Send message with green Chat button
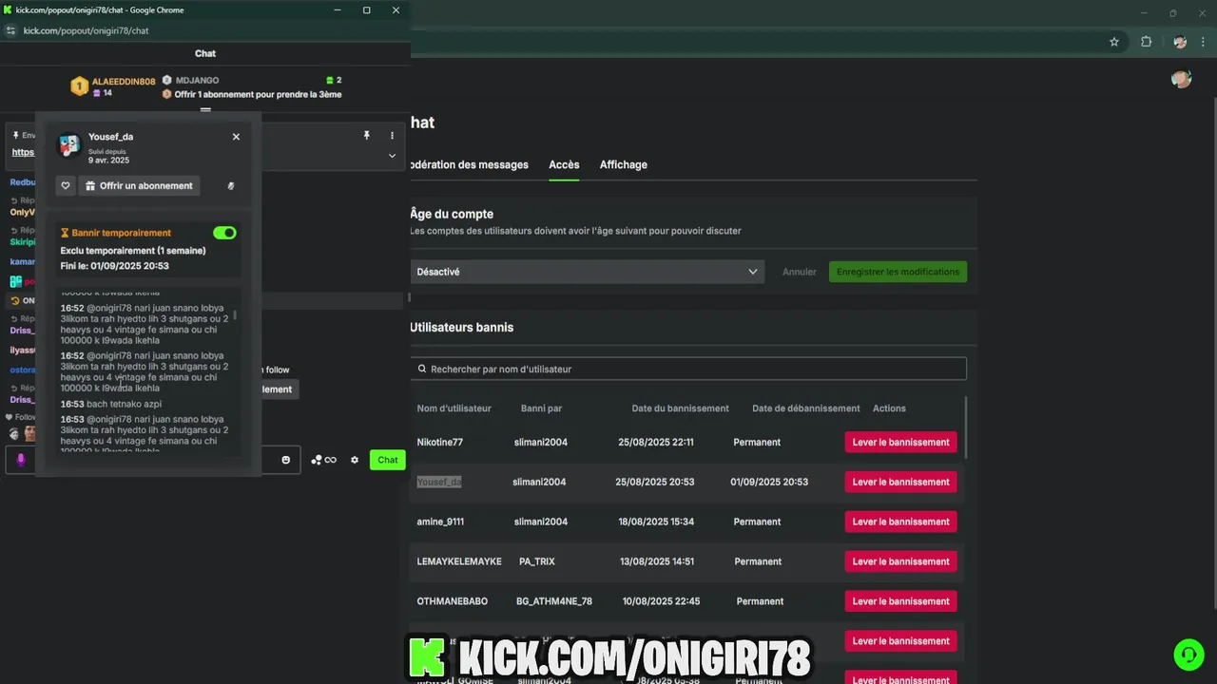 [x=388, y=460]
